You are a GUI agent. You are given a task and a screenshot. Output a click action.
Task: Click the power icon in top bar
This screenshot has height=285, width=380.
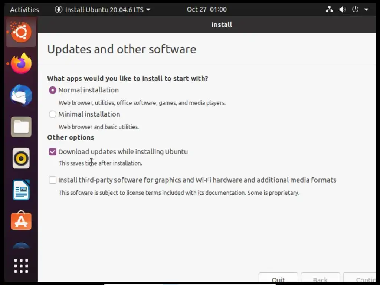point(355,9)
